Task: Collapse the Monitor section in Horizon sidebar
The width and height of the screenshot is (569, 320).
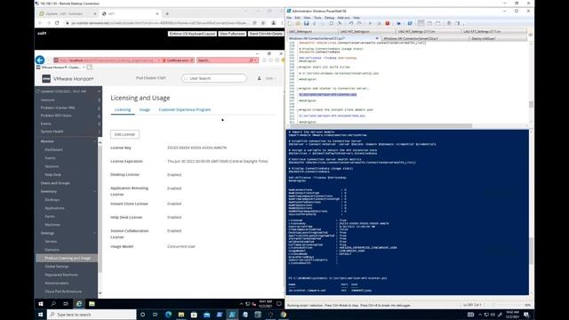Action: (95, 141)
